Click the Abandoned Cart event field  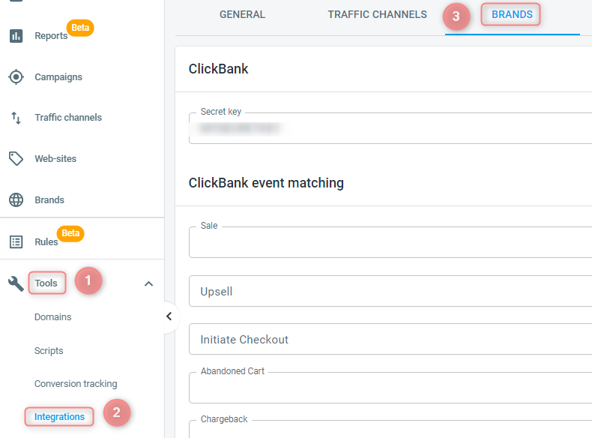[x=390, y=387]
